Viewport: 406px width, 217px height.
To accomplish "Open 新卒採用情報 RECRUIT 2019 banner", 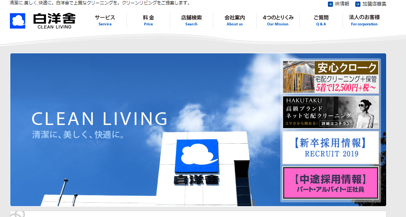I will pos(331,148).
